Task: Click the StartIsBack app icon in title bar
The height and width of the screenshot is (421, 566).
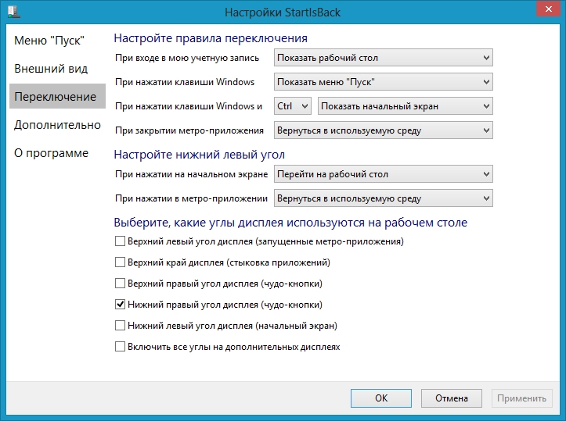Action: point(14,11)
